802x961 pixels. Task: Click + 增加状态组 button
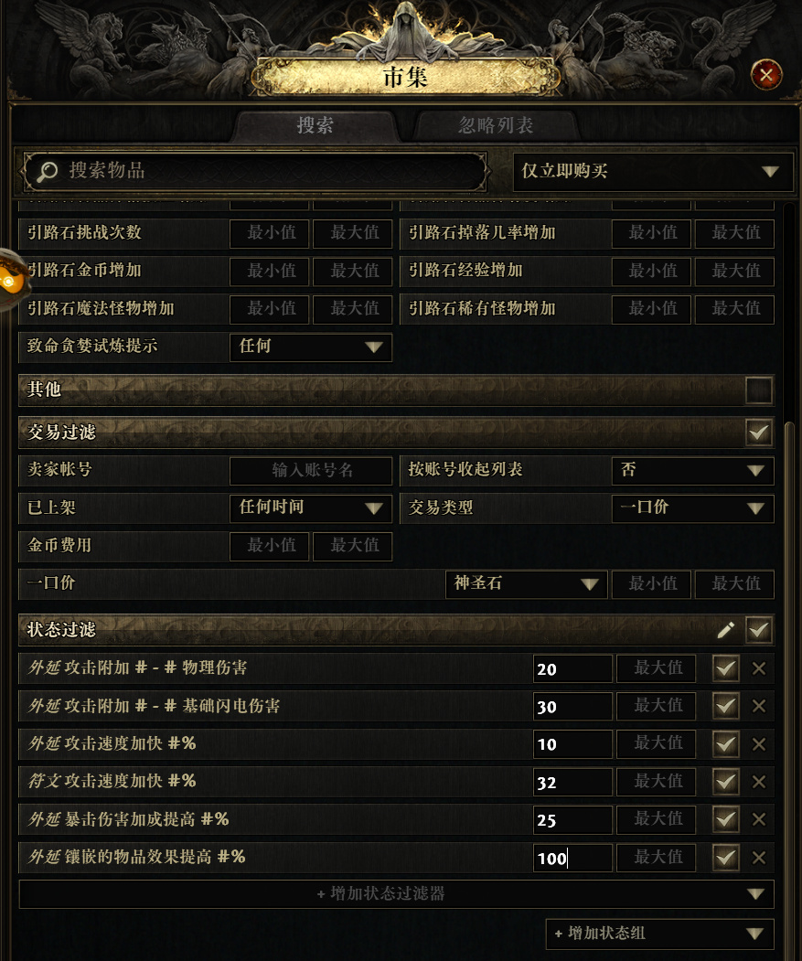click(659, 934)
